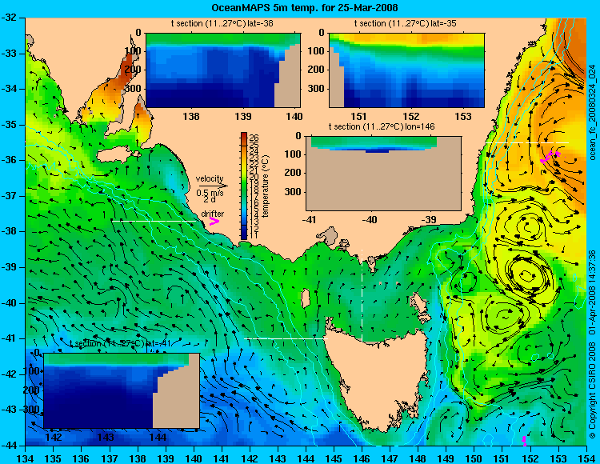This screenshot has height=464, width=600.
Task: Click the temperature color bar legend
Action: pos(244,186)
